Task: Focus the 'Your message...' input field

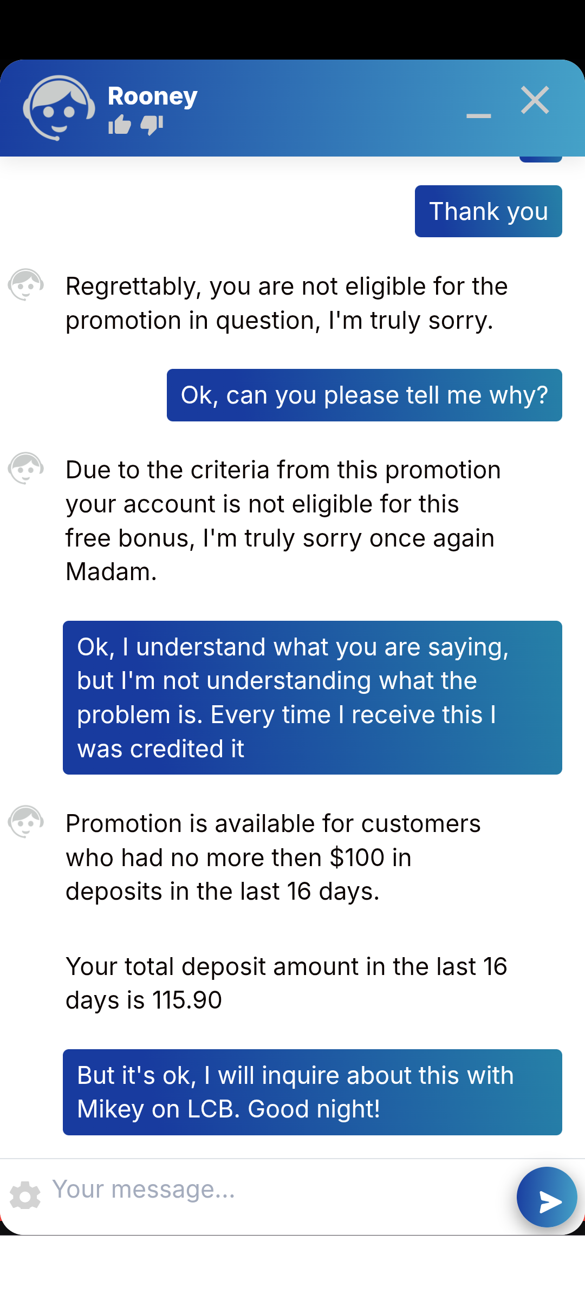Action: [x=271, y=1189]
